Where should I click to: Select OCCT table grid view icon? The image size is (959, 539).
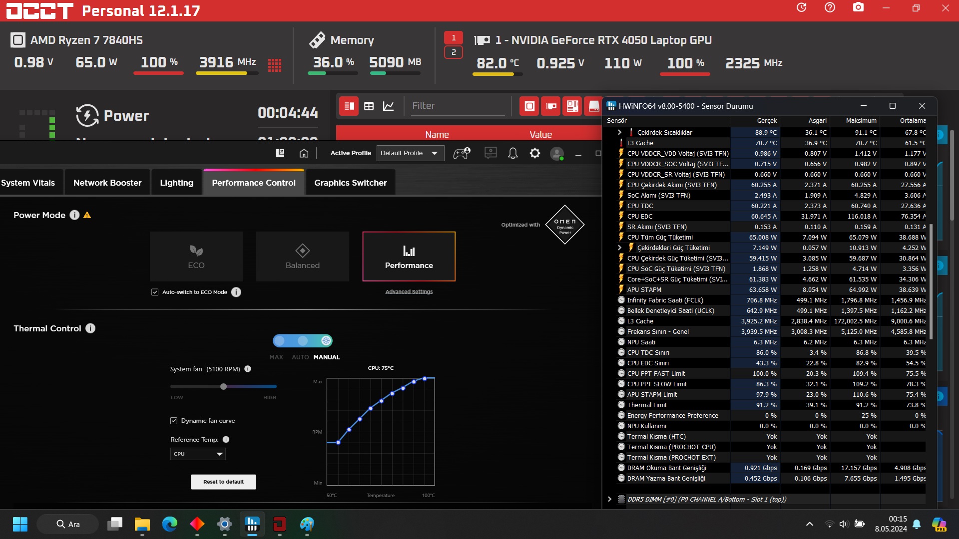(x=369, y=106)
